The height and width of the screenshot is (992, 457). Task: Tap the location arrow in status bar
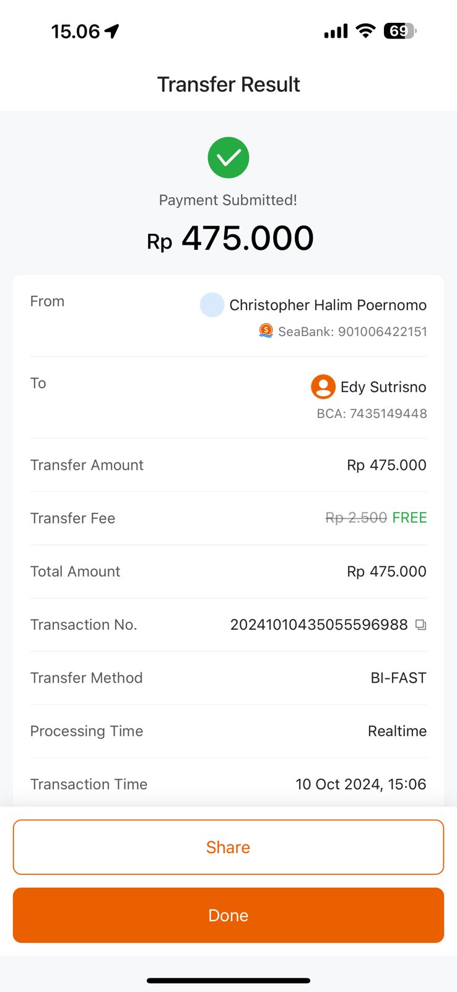point(112,31)
